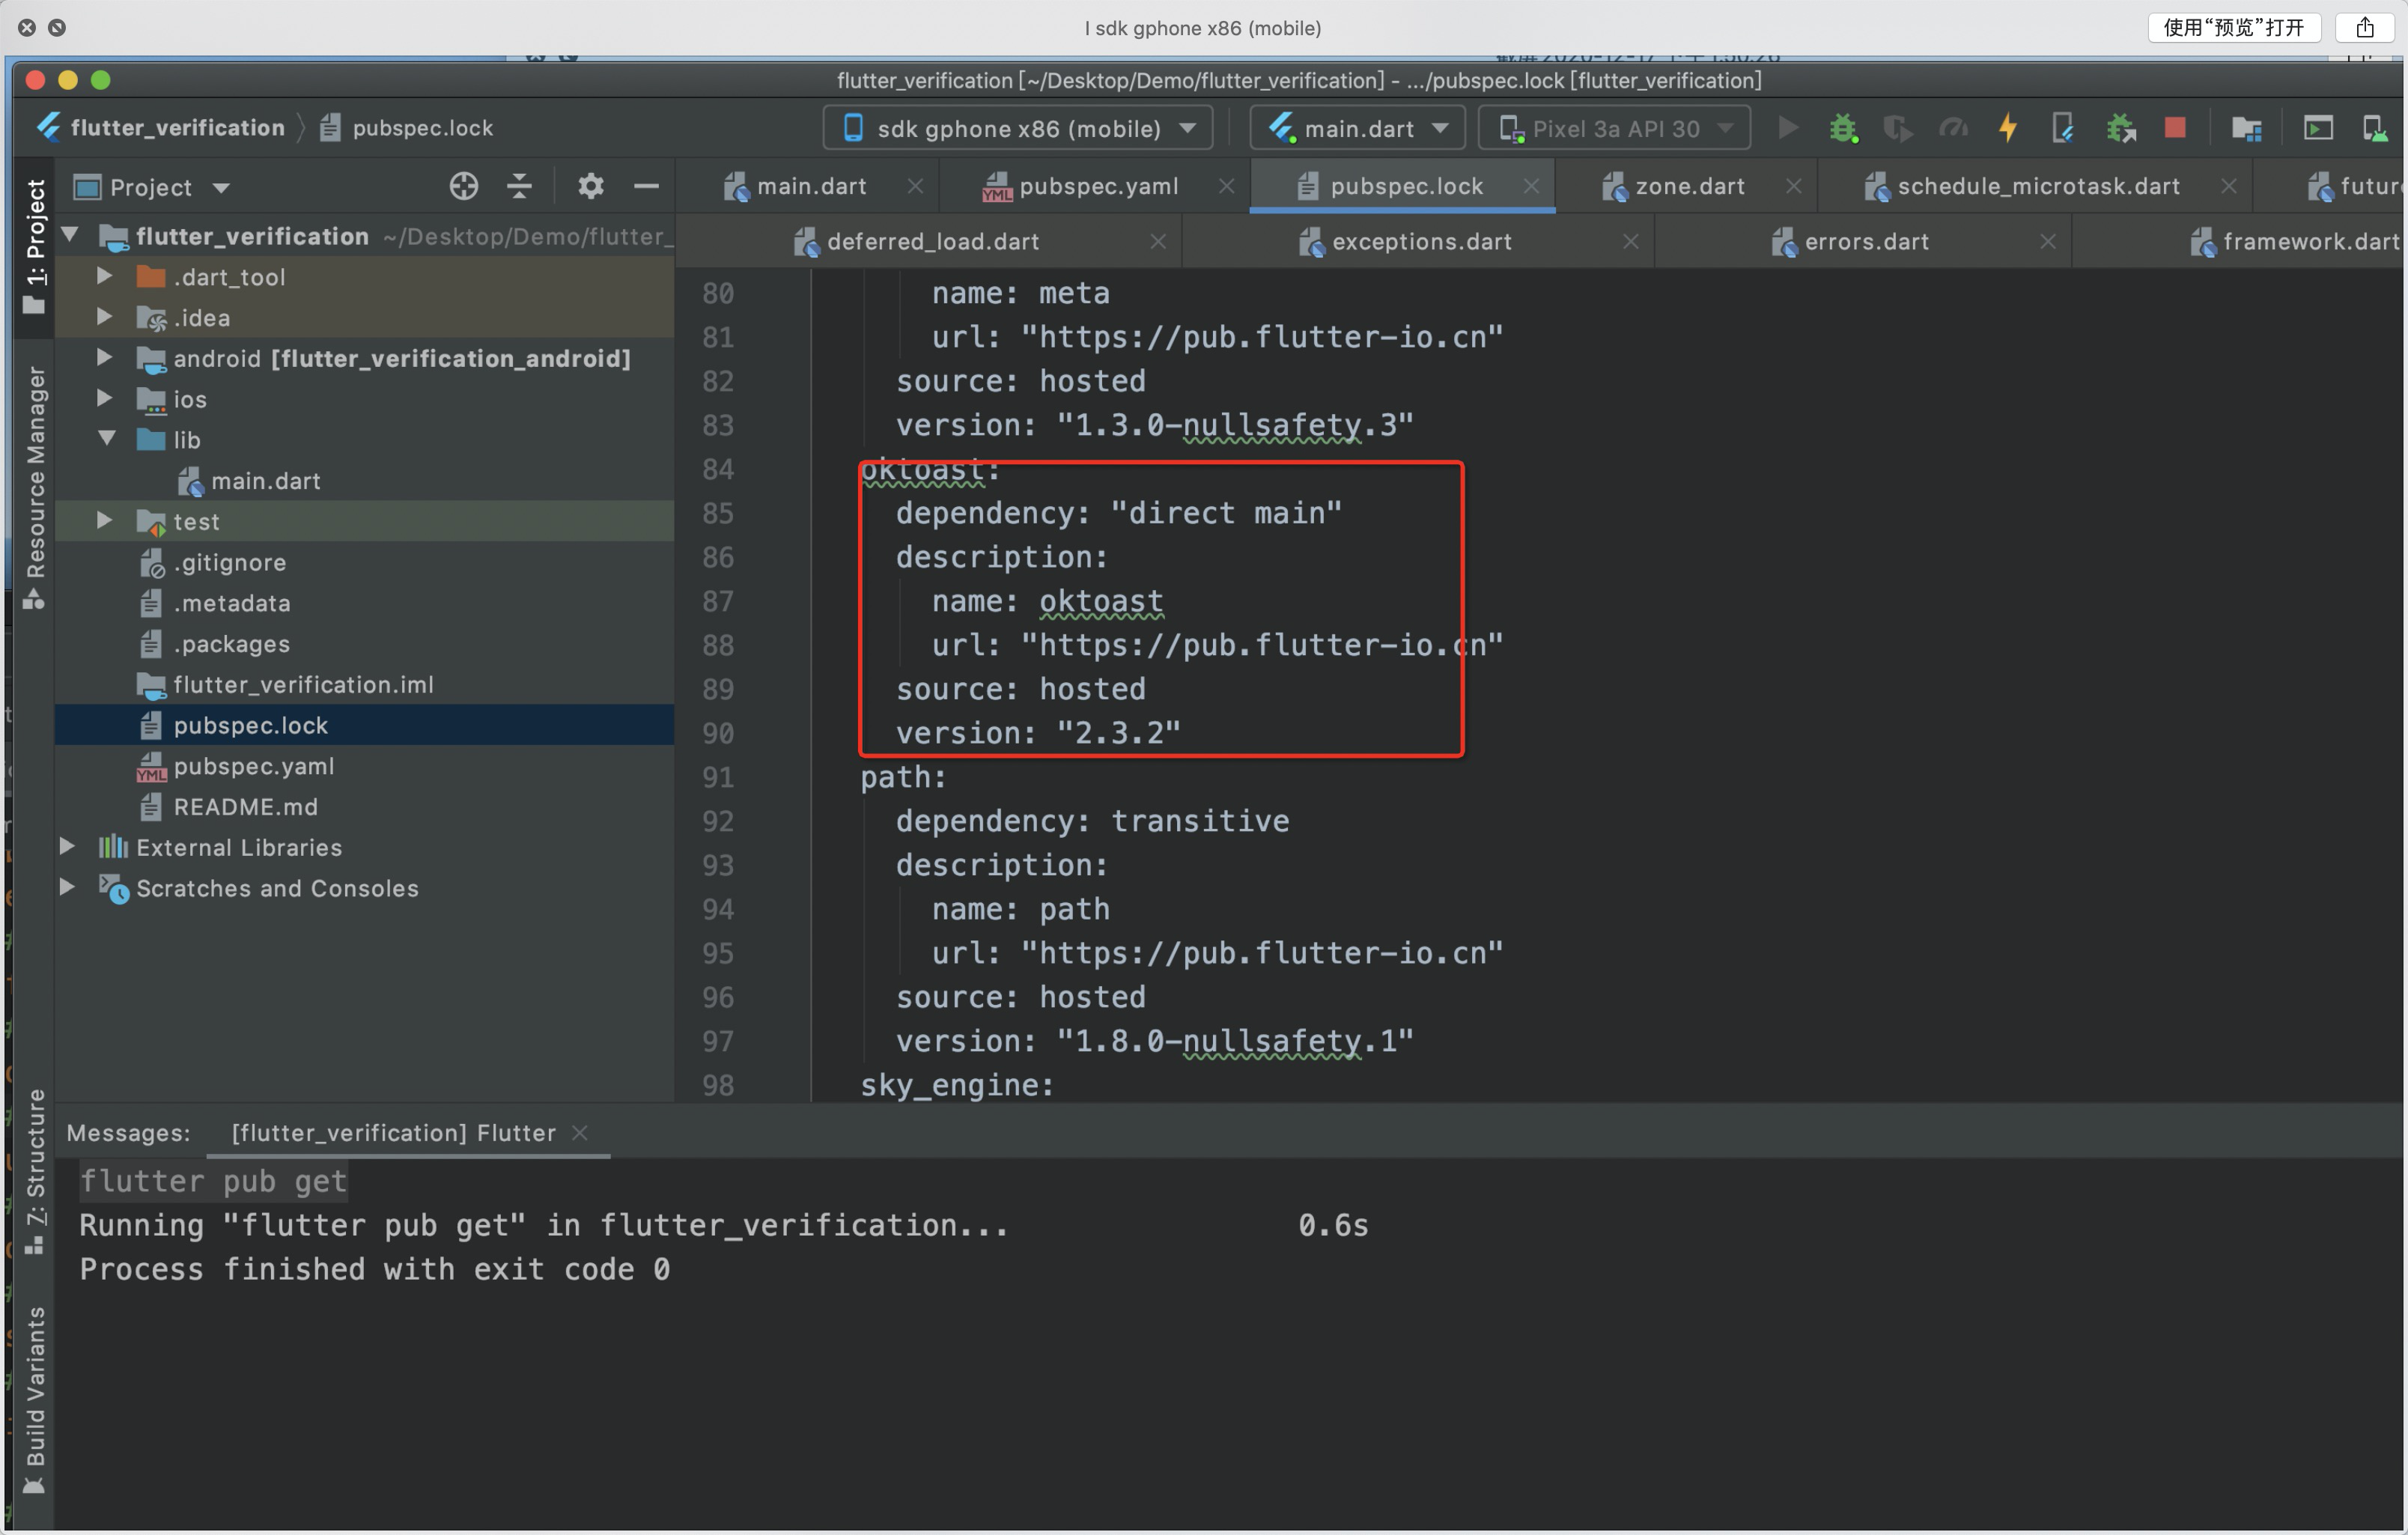Toggle the Structure tool window
The image size is (2408, 1535).
point(35,1169)
